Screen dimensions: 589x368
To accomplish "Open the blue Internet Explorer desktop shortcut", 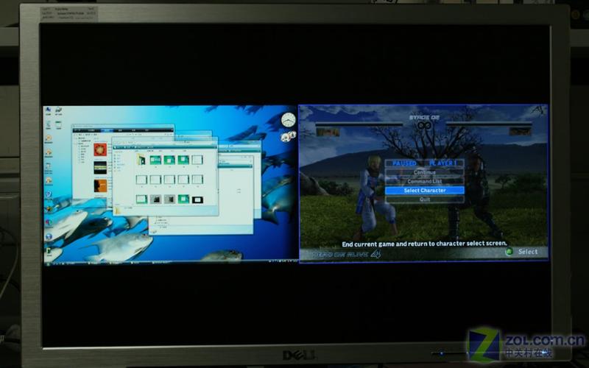I will [49, 236].
